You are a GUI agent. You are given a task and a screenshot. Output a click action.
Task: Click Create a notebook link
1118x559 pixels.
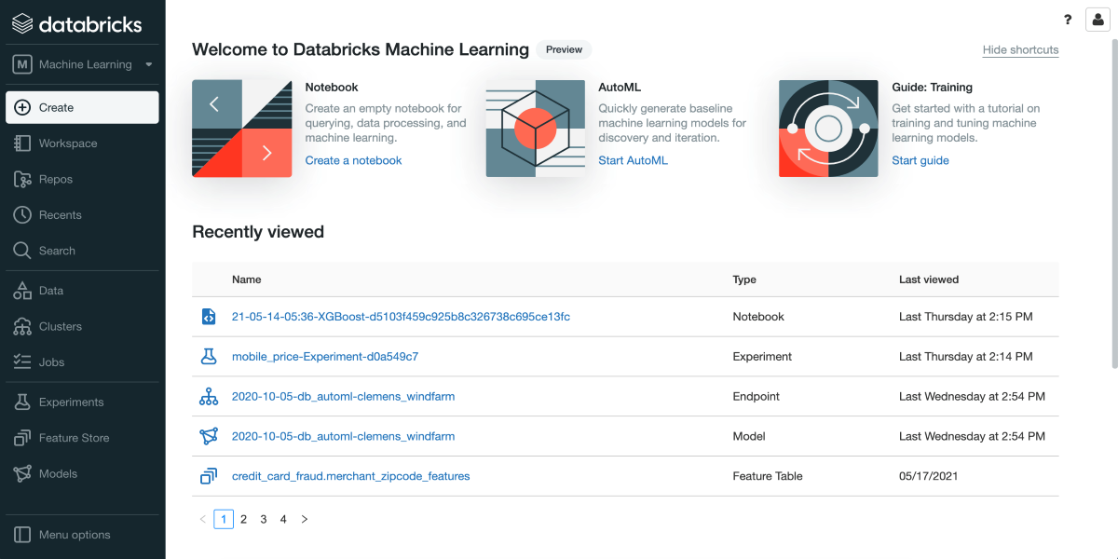354,160
